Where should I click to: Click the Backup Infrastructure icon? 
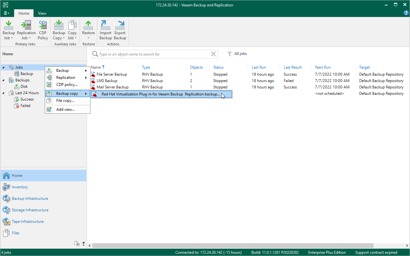pyautogui.click(x=6, y=199)
